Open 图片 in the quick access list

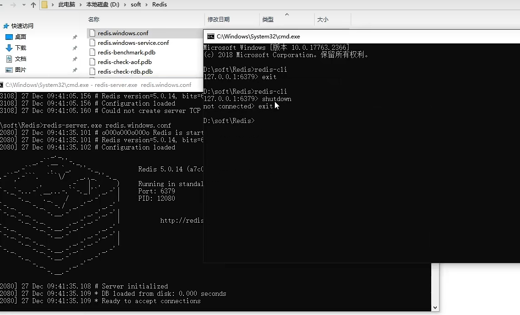[21, 69]
